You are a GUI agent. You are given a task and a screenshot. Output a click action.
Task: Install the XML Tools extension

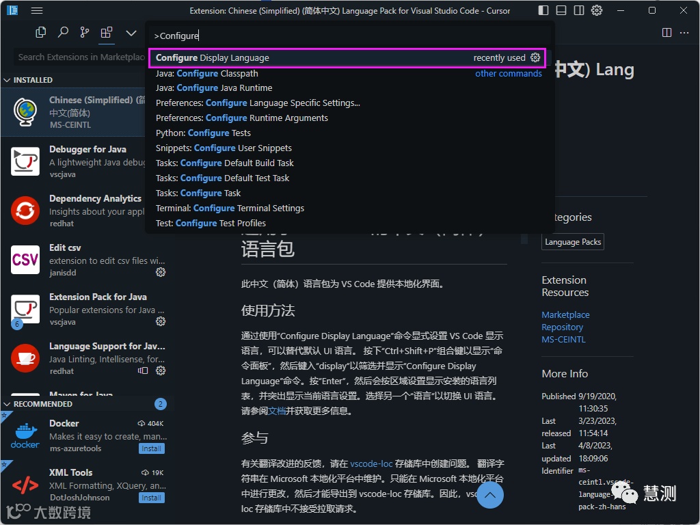pos(152,498)
